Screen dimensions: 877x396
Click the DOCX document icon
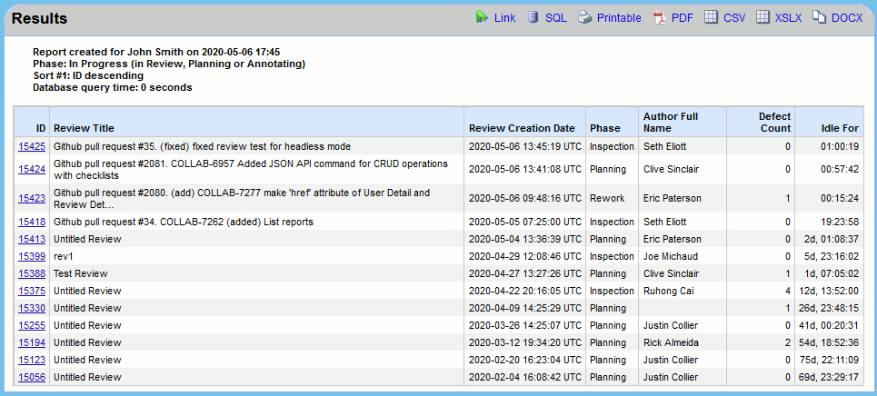(819, 17)
